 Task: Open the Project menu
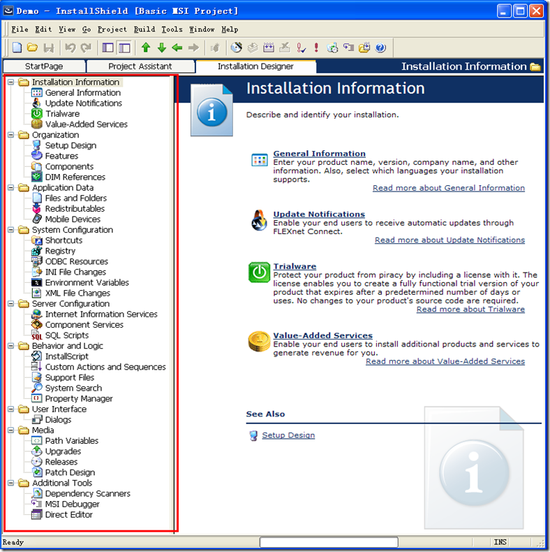click(x=112, y=29)
